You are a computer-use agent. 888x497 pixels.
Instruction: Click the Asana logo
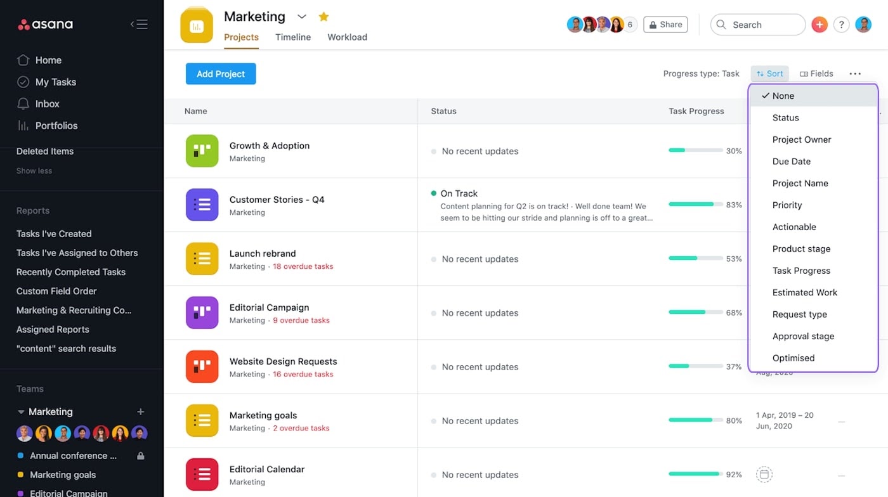pyautogui.click(x=45, y=25)
